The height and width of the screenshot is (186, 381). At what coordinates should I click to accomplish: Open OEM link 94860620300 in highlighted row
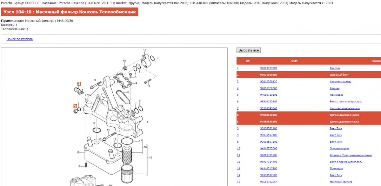(268, 115)
